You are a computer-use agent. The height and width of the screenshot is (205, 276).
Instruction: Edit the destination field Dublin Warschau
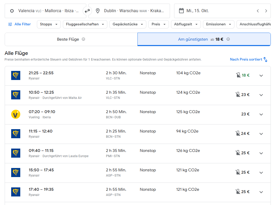tap(129, 11)
